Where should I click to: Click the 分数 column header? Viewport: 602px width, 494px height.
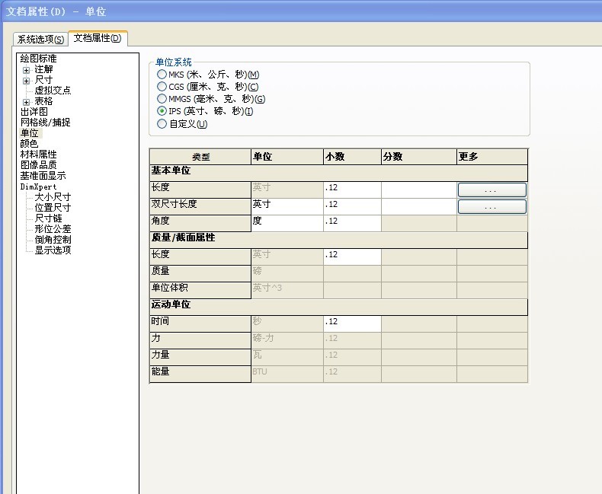tap(419, 157)
